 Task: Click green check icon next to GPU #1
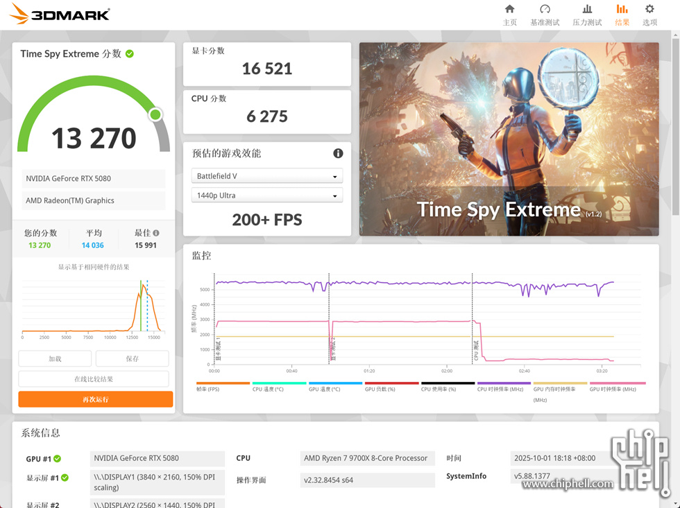(x=58, y=459)
